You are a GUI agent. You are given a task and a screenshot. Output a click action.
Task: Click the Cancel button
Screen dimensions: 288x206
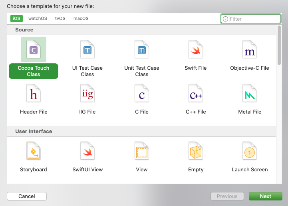pos(27,196)
